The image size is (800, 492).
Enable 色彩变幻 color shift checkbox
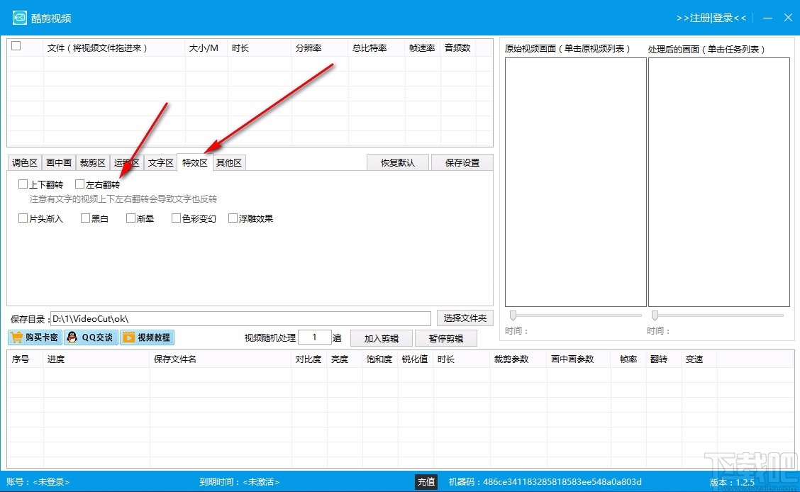tap(176, 218)
